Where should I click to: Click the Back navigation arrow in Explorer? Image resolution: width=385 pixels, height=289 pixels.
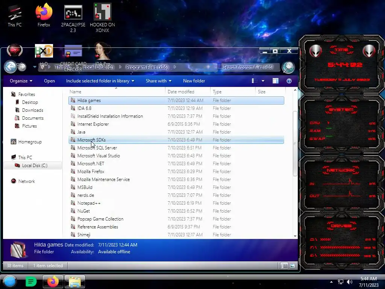(x=10, y=67)
